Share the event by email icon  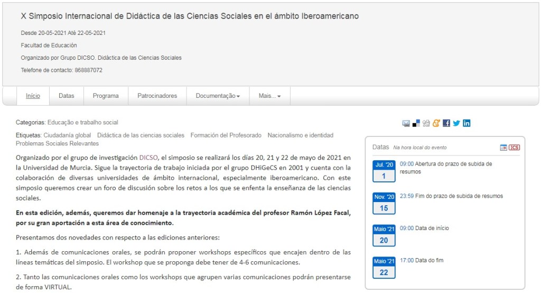tap(406, 123)
